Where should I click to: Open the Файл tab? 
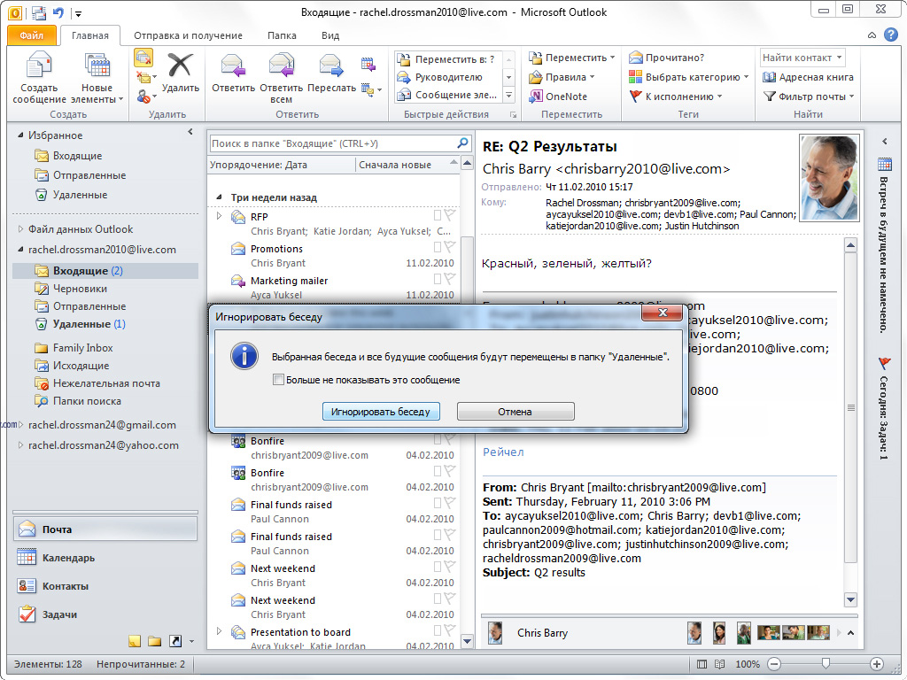coord(32,35)
